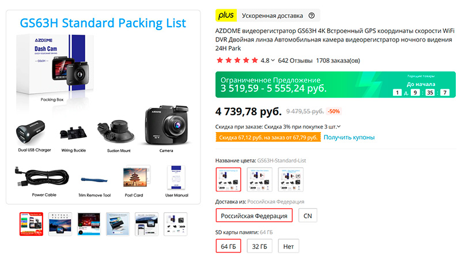
Task: Expand the 4.8 rating dropdown arrow
Action: (x=273, y=60)
